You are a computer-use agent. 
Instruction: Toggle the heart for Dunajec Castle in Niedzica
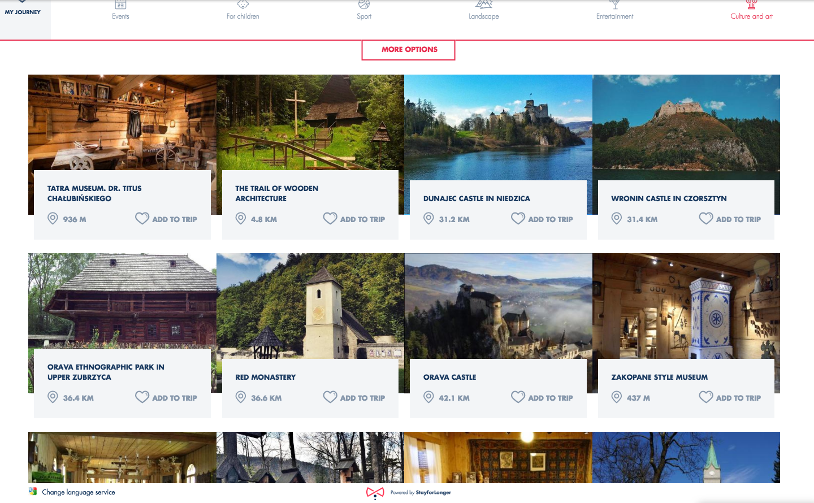click(x=518, y=218)
